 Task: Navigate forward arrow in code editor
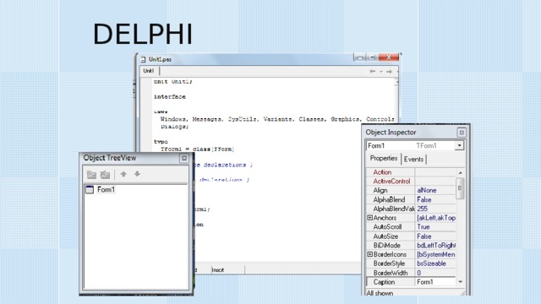(389, 71)
